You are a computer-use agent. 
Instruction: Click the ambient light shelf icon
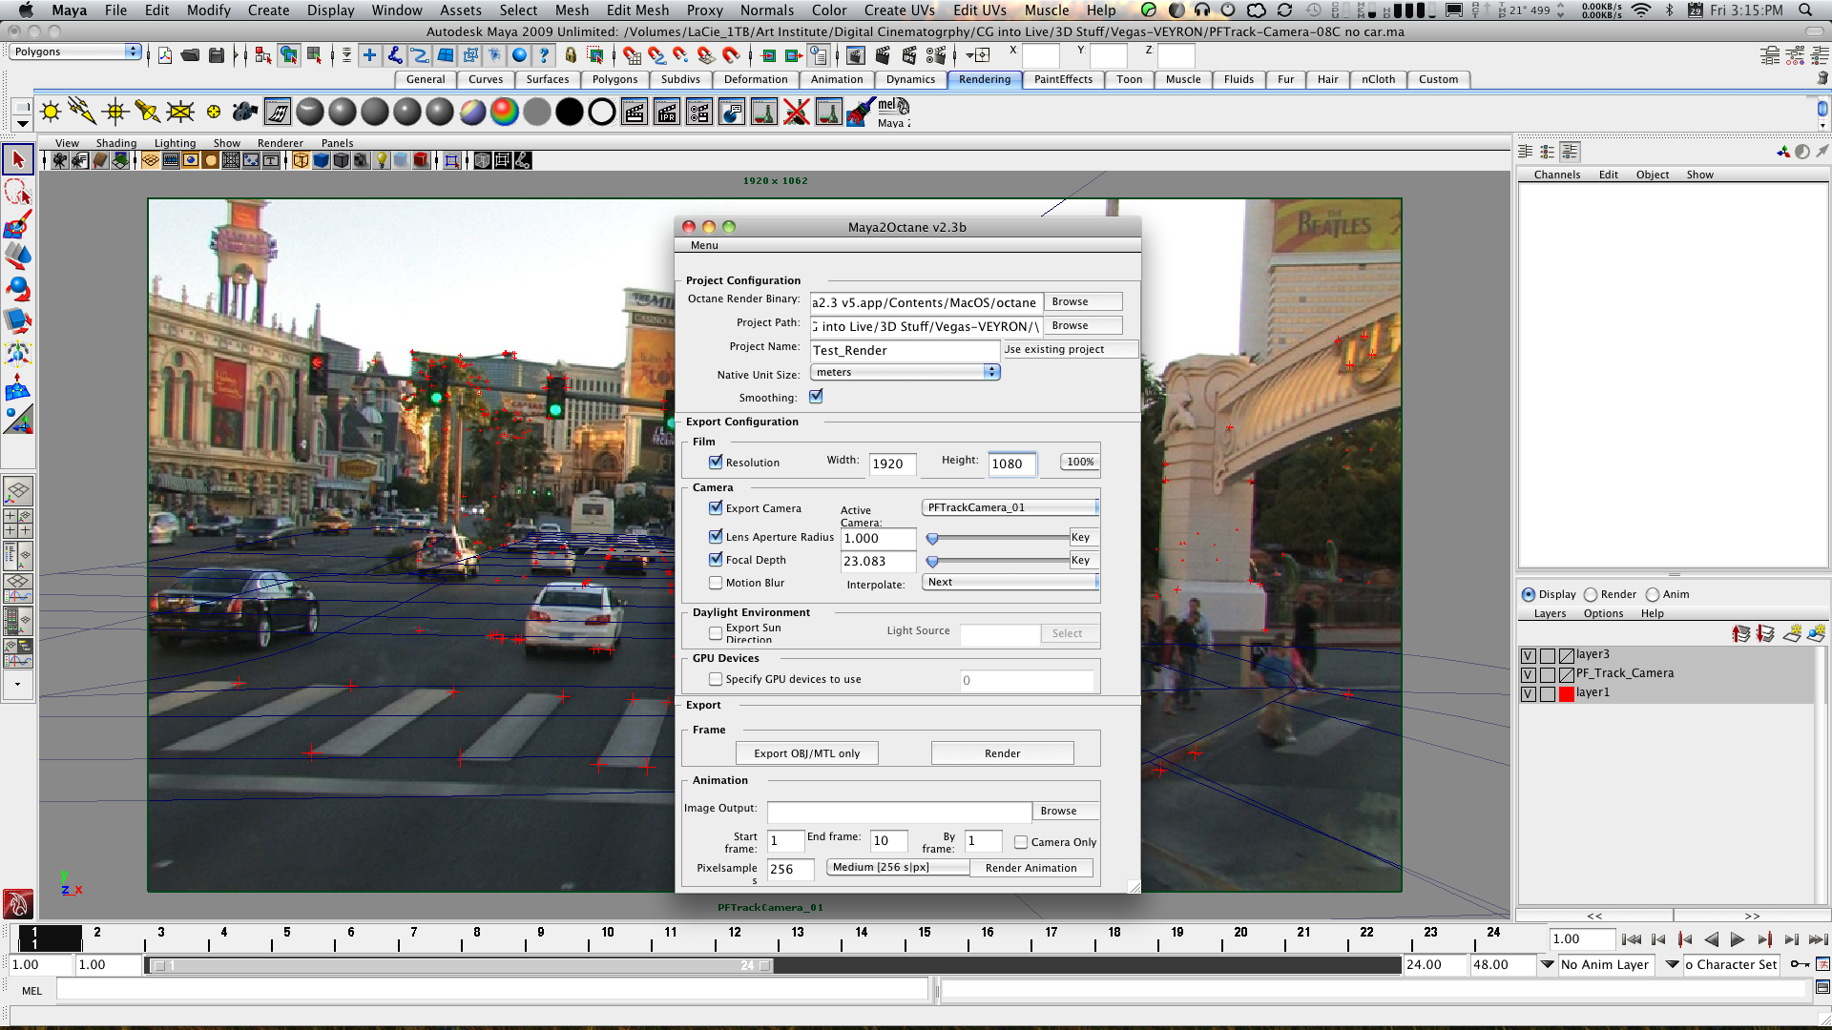point(51,113)
